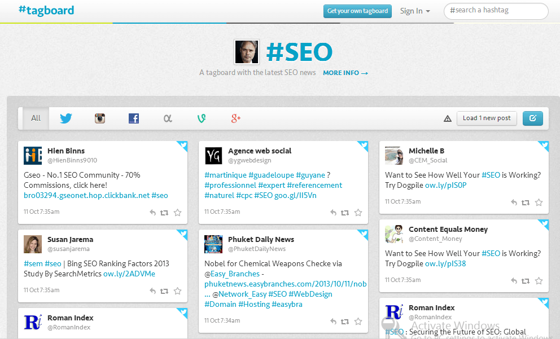Screen dimensions: 560x339
Task: Open bro03294.gseonet.hop.clickbank.net link
Action: pos(87,196)
